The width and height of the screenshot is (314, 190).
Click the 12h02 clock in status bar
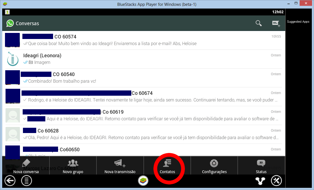click(278, 12)
